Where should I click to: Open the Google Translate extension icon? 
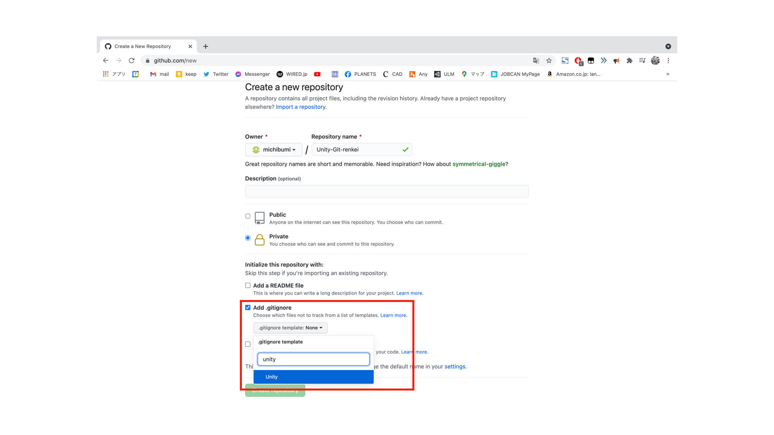pyautogui.click(x=536, y=60)
